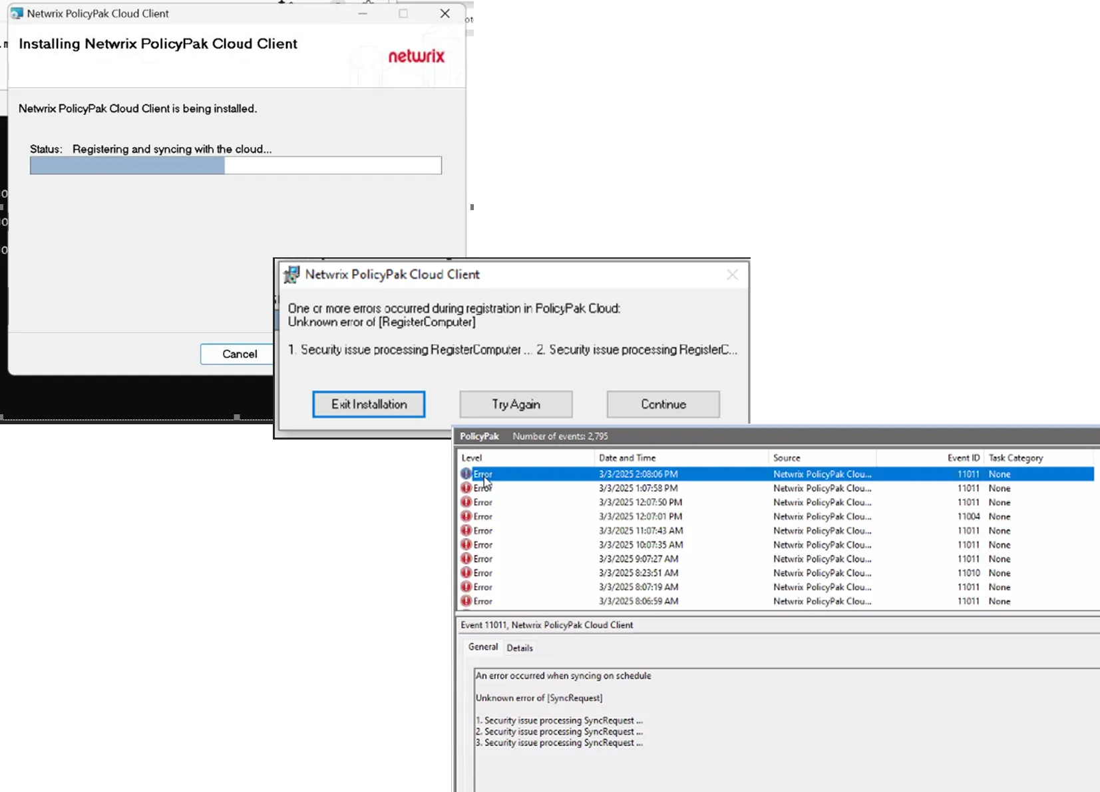1100x792 pixels.
Task: Sort events by the Event ID column
Action: [x=963, y=458]
